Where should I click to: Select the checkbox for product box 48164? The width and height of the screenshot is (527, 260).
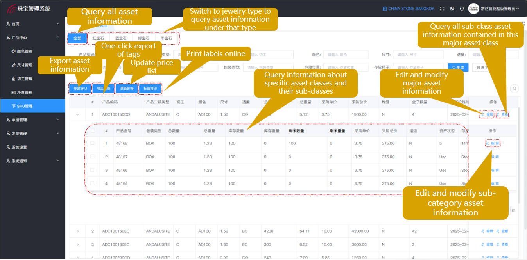pos(92,183)
